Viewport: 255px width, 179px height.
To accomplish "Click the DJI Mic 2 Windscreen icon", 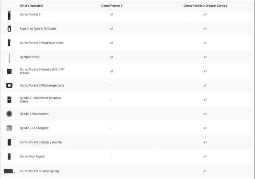I will coord(9,114).
